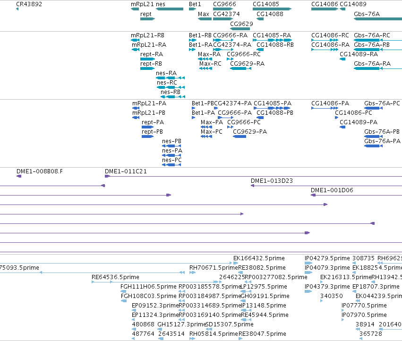The image size is (402, 341).
Task: Click the GH09191.5prime EST label
Action: coord(265,296)
